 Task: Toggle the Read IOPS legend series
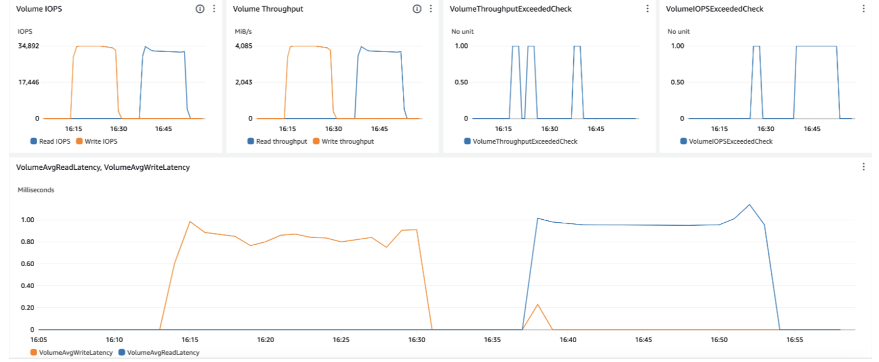50,141
